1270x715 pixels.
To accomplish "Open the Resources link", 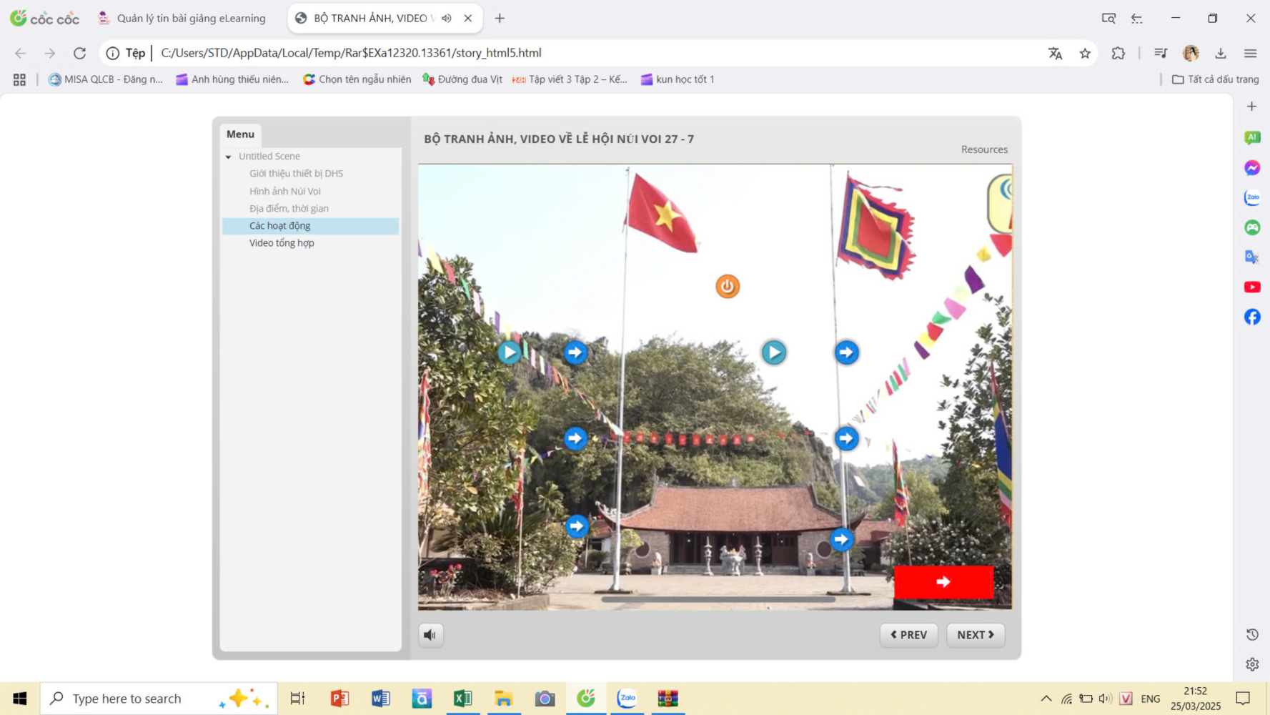I will pos(983,149).
